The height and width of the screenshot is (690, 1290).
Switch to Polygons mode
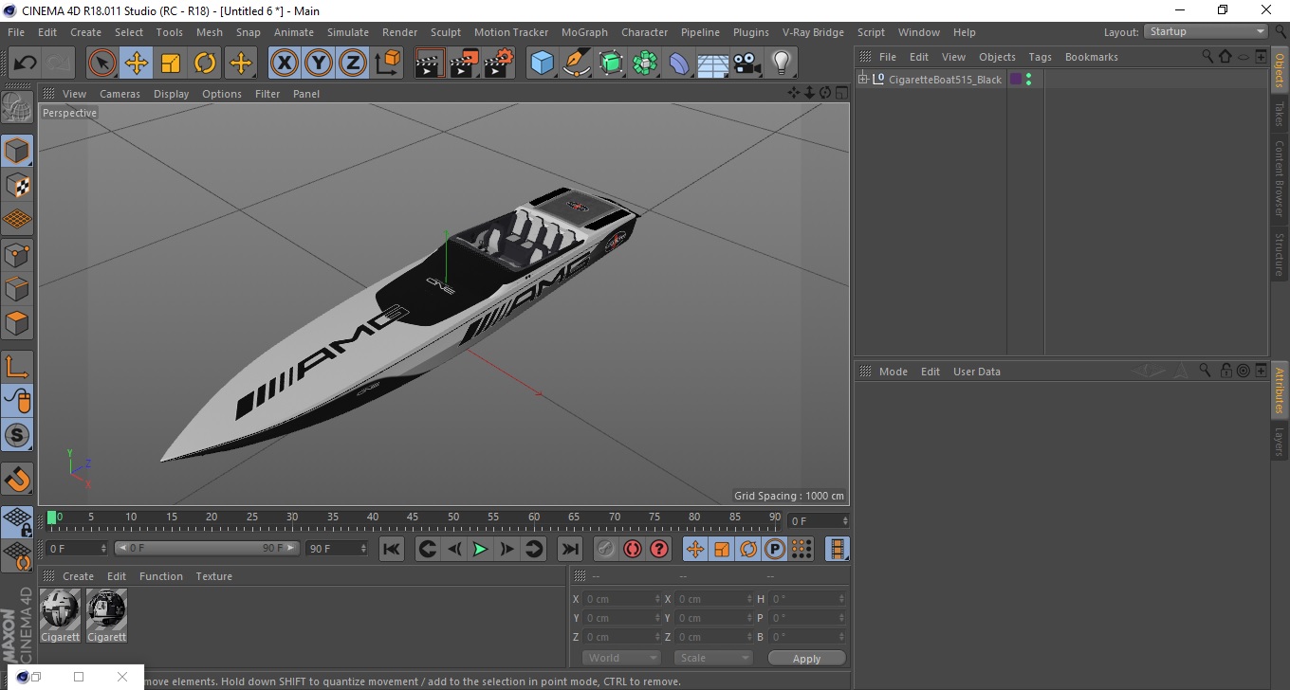[17, 322]
